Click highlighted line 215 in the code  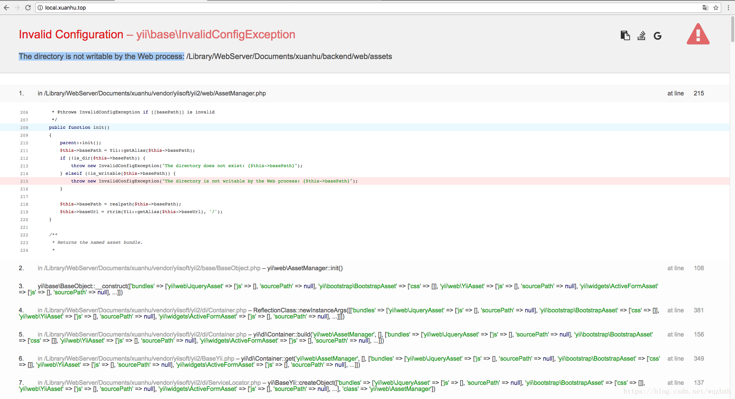click(215, 181)
